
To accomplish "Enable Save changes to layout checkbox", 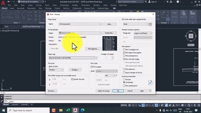I will (x=124, y=73).
